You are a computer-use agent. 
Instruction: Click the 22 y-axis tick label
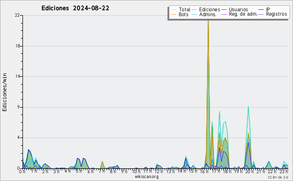[x=17, y=15]
